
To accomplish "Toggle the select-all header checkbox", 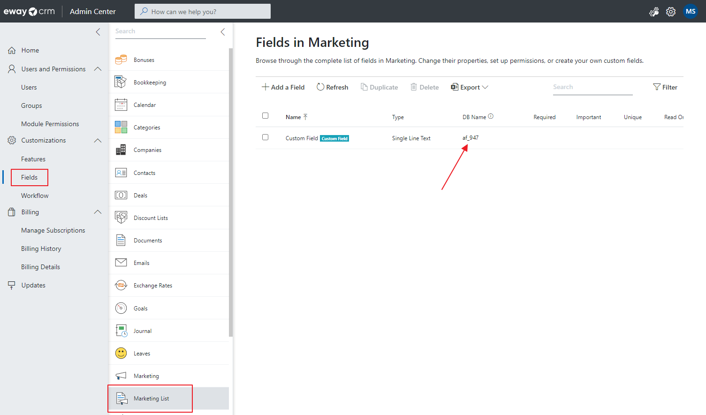I will point(266,115).
